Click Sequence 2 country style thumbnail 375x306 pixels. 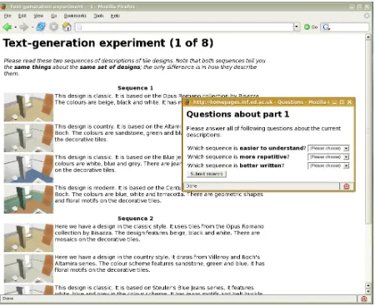28,269
